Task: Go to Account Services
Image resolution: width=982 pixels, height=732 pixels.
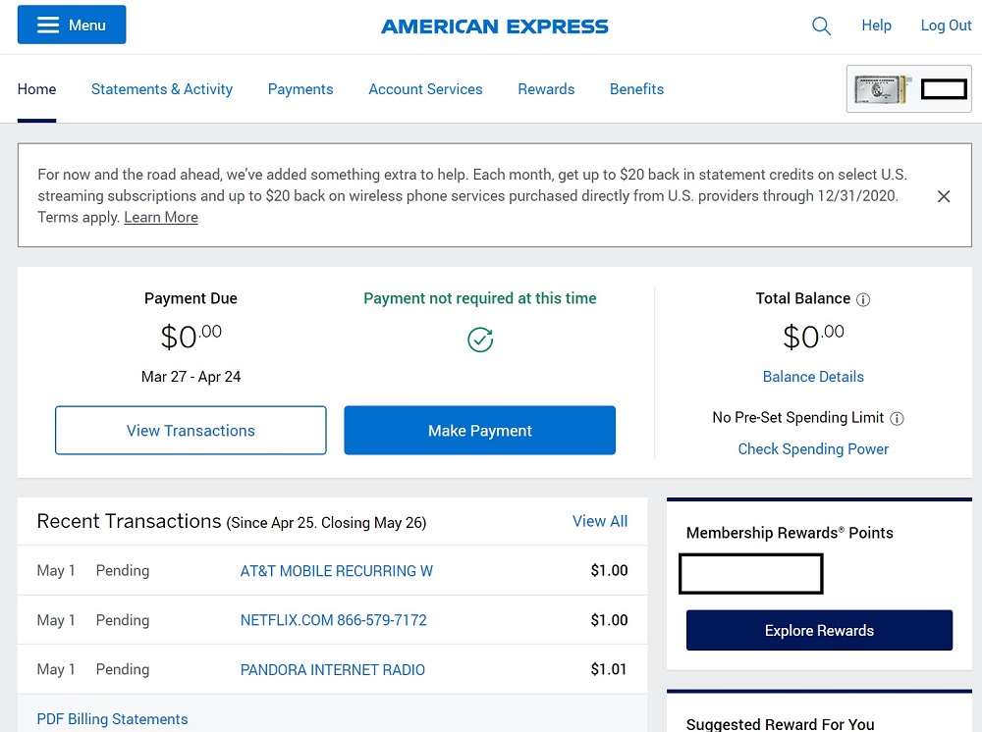Action: [x=425, y=89]
